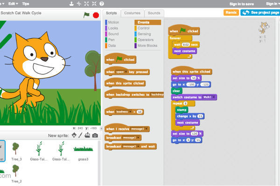
Task: Add new sprite from camera icon
Action: point(95,136)
